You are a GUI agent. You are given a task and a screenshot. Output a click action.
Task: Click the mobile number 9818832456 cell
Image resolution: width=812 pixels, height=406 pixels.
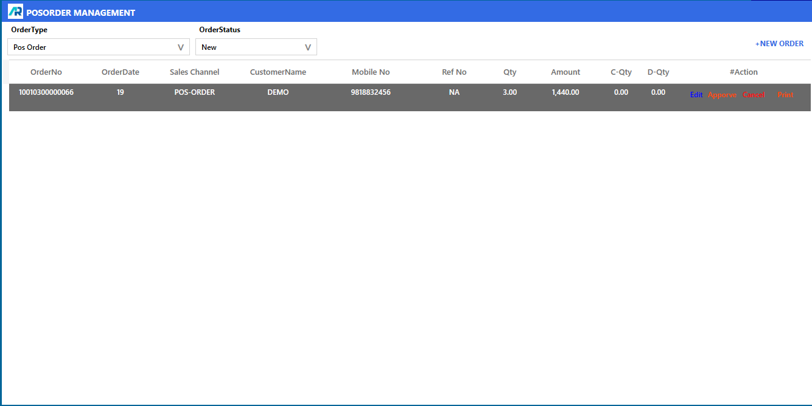371,92
